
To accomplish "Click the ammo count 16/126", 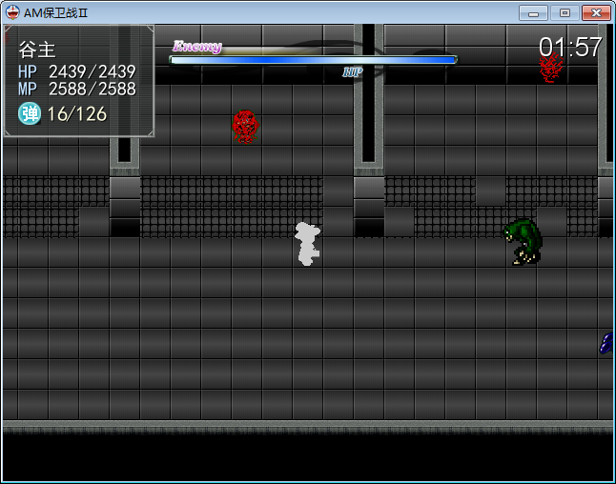I will tap(77, 114).
